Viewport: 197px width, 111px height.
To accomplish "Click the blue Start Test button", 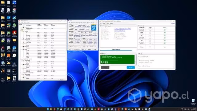I will [x=131, y=68].
